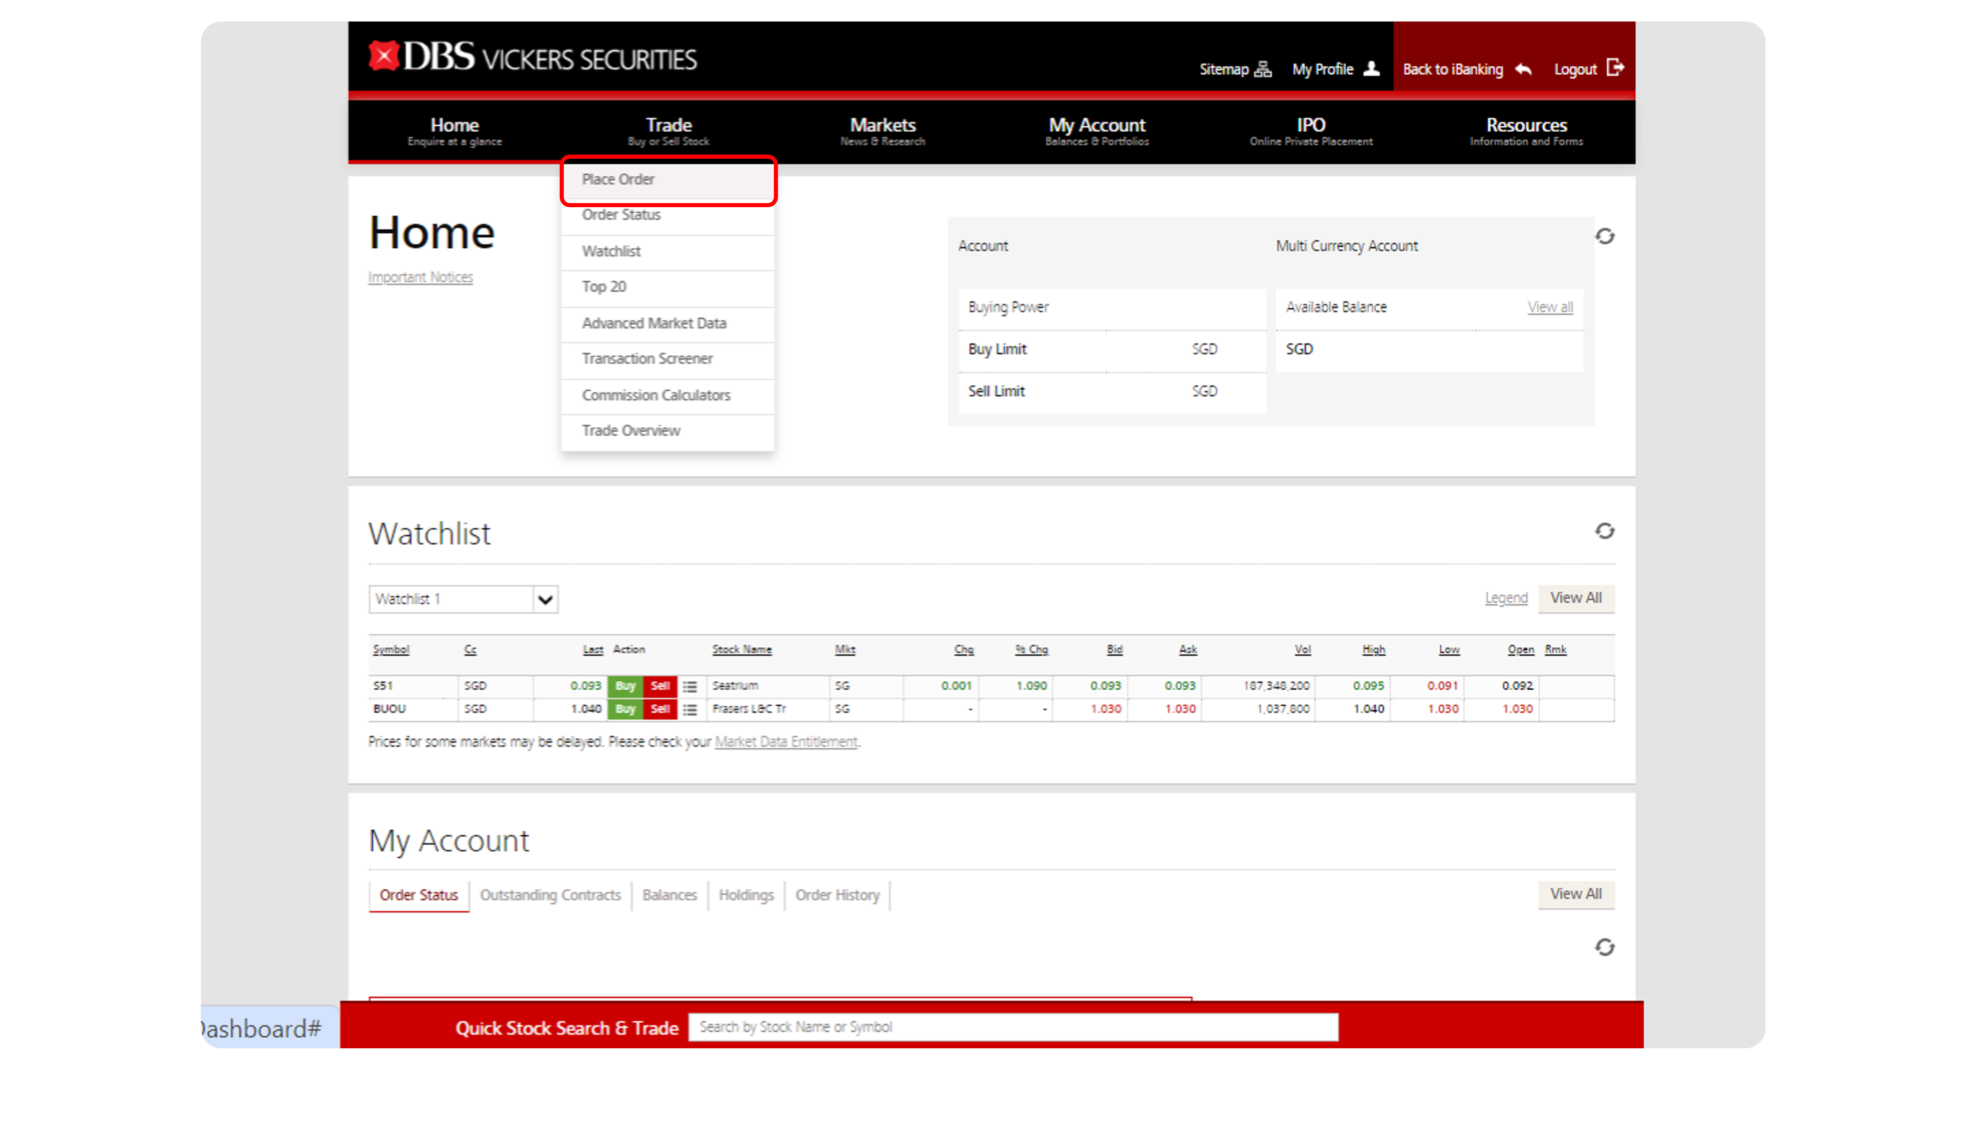Click Buy for BUOU Frasers
This screenshot has height=1132, width=1966.
(x=625, y=709)
